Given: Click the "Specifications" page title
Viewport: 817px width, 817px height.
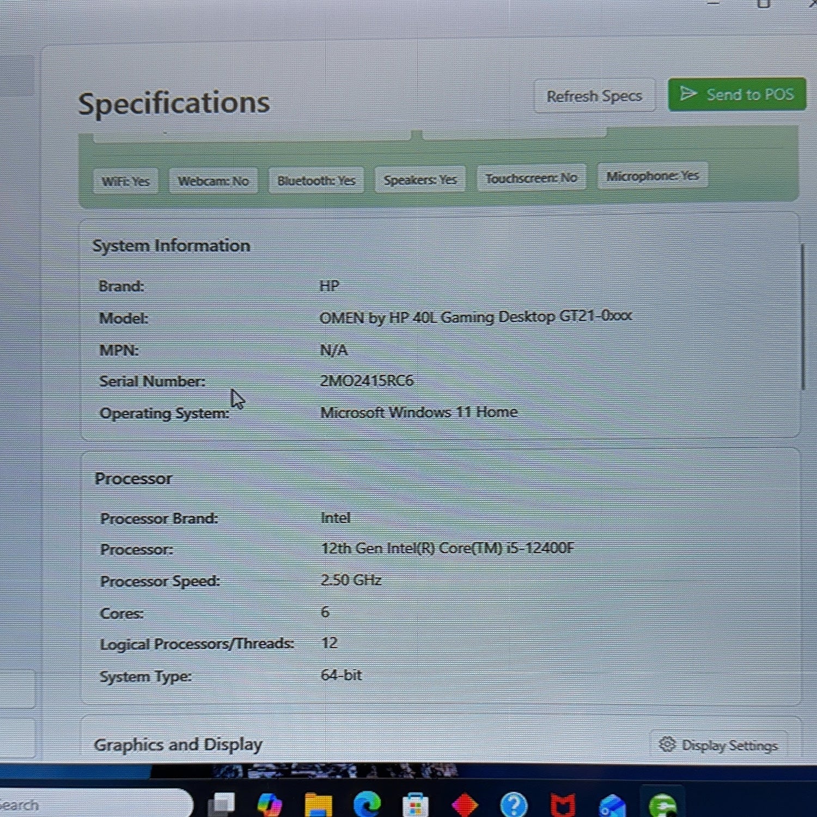Looking at the screenshot, I should [174, 103].
